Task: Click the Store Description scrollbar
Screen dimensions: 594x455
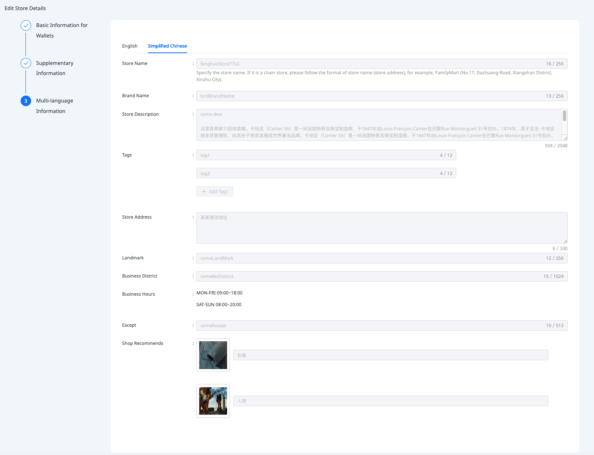Action: coord(565,116)
